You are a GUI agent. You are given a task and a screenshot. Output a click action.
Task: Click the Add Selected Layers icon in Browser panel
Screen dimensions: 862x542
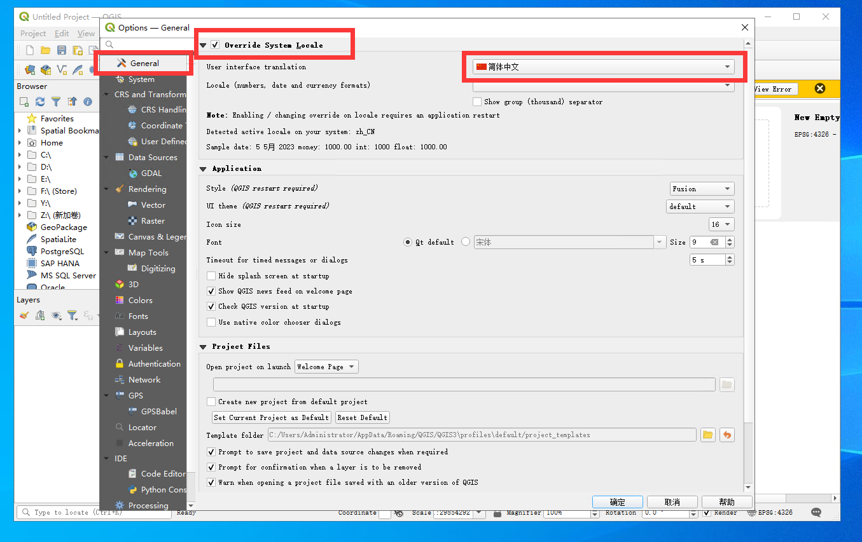[x=24, y=102]
